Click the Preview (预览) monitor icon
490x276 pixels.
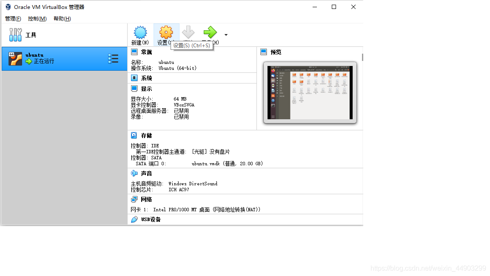pos(264,52)
